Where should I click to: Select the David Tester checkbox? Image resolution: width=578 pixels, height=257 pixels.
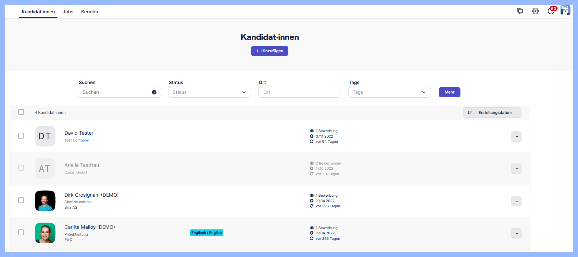pyautogui.click(x=21, y=136)
